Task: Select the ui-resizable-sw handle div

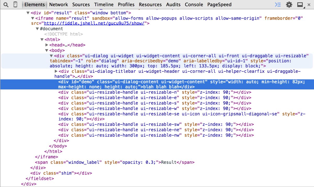Action: tap(156, 124)
